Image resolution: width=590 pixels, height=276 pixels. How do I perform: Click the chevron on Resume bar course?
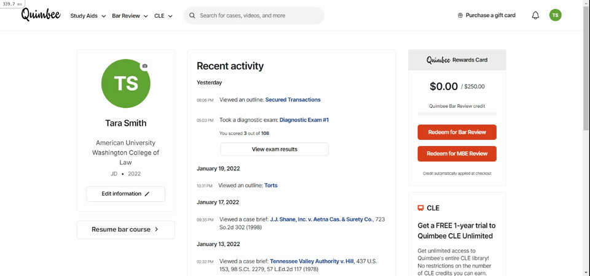pyautogui.click(x=157, y=229)
